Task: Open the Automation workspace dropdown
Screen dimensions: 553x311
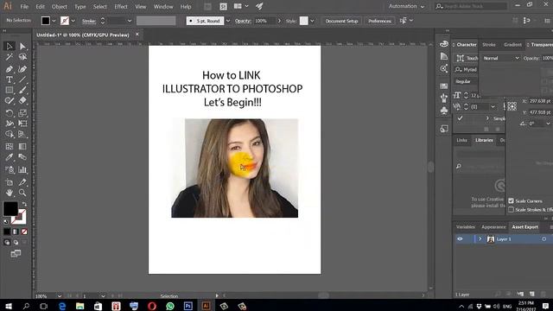Action: coord(406,6)
